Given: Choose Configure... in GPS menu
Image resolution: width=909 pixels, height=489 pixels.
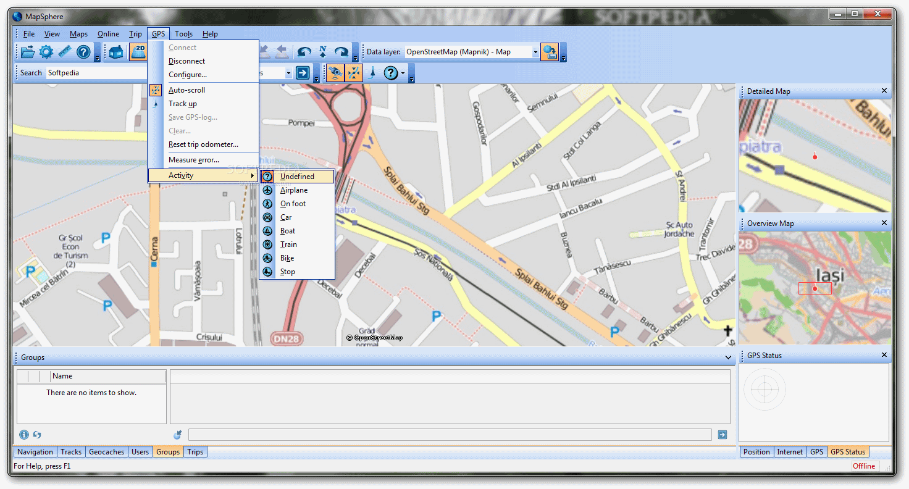Looking at the screenshot, I should (203, 75).
